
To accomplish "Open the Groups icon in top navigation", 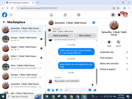I will 79,15.
